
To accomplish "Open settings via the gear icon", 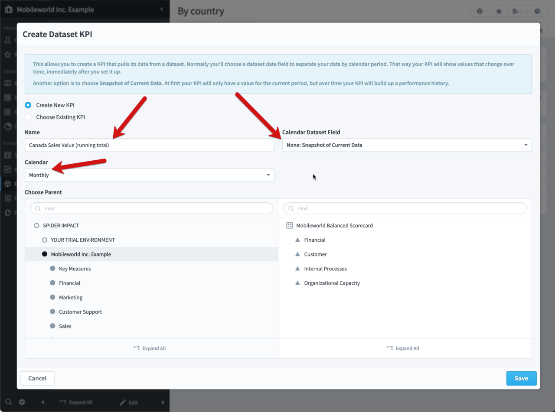I will pos(22,402).
